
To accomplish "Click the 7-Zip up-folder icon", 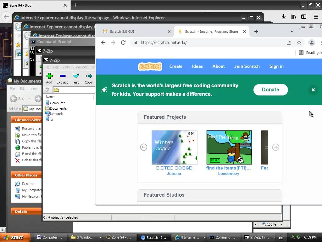I will click(x=47, y=90).
